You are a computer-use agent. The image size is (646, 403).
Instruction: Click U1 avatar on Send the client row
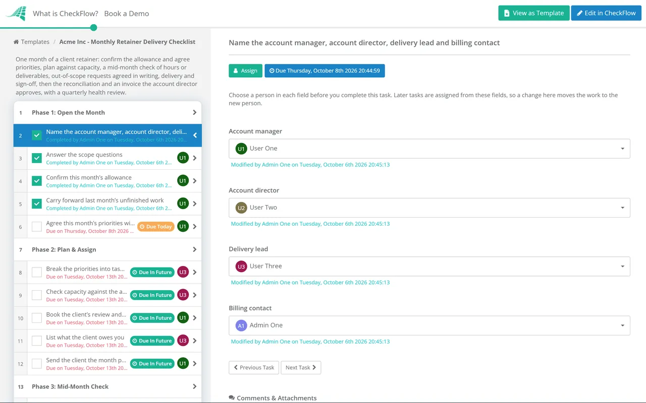[183, 364]
